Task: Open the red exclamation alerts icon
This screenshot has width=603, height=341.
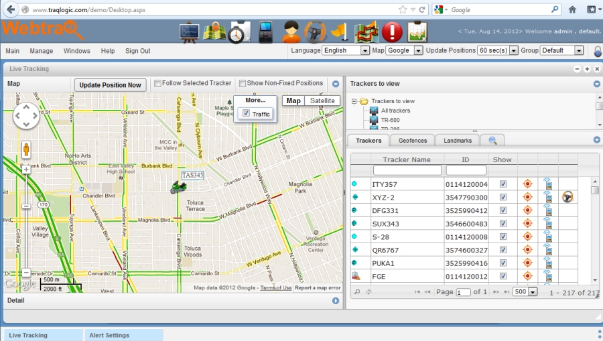Action: [392, 32]
